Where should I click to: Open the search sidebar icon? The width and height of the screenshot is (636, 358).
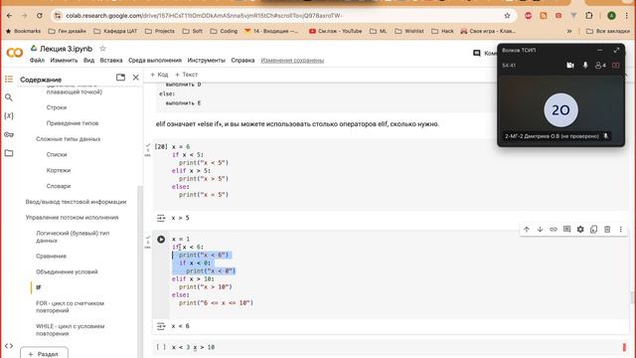(9, 97)
